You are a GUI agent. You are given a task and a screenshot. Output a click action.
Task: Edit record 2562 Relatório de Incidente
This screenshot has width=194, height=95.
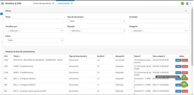pos(178,60)
